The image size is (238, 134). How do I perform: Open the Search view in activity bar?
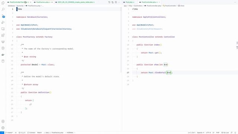pos(3,9)
